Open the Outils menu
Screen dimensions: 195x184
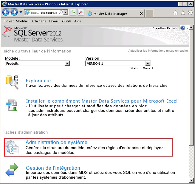point(67,21)
